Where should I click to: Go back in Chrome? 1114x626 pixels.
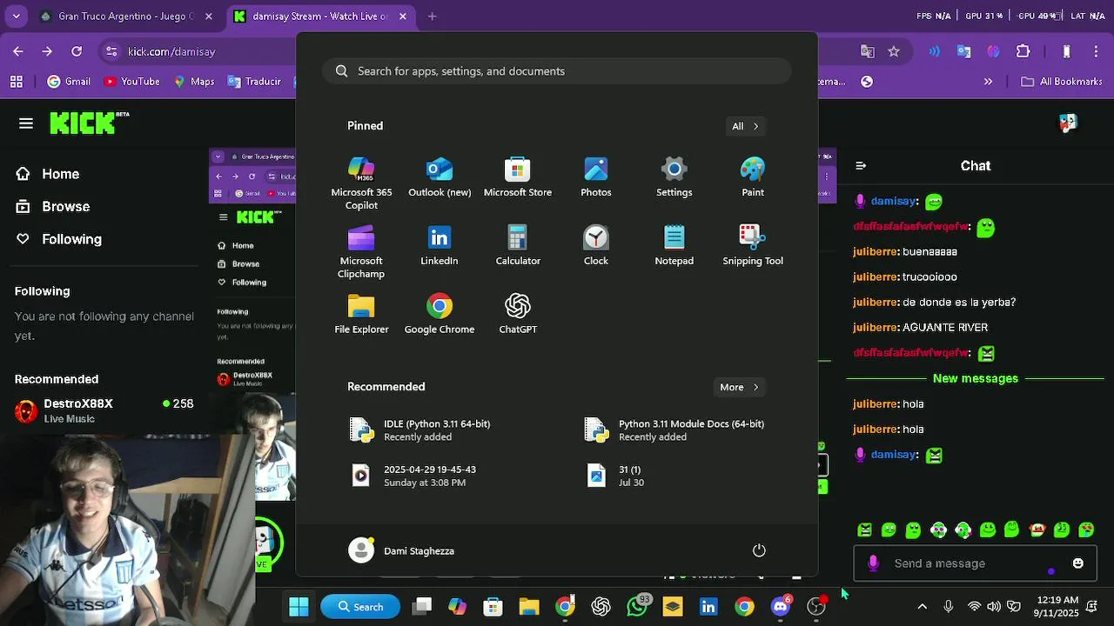click(x=17, y=51)
